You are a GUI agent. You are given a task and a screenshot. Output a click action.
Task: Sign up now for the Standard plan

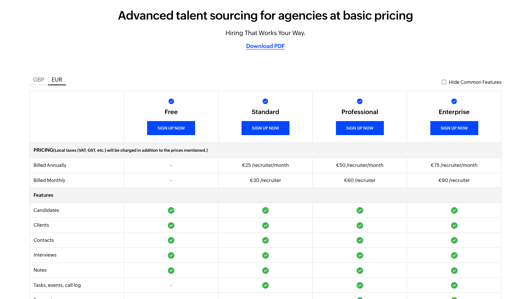[265, 128]
